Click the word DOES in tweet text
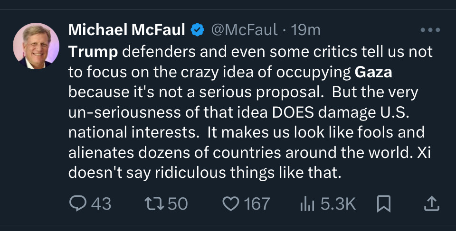456x231 pixels. point(293,112)
